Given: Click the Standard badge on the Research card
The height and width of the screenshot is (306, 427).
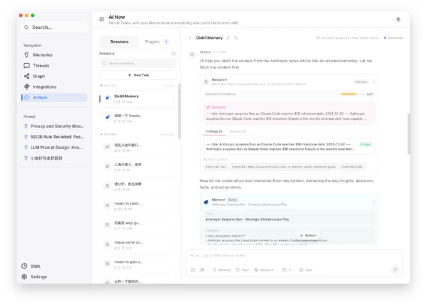Looking at the screenshot, I should coord(361,82).
